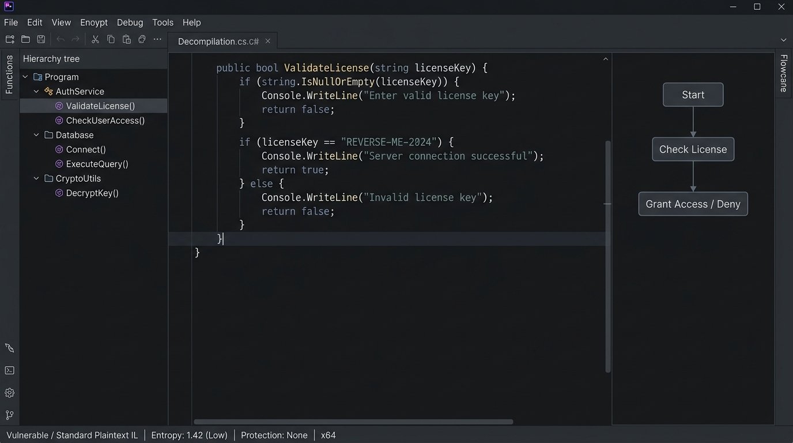Click the undo arrow in the toolbar
The image size is (793, 443).
coord(61,39)
